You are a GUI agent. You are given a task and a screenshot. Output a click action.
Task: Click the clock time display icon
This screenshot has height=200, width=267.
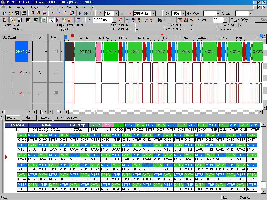point(13,20)
